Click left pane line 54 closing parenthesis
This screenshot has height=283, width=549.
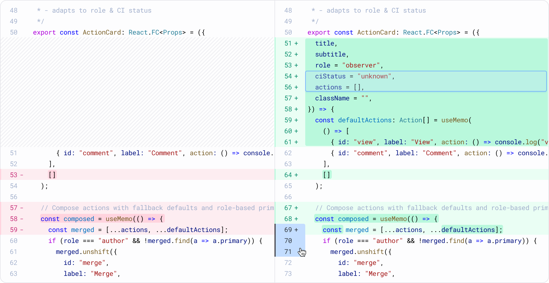point(138,186)
